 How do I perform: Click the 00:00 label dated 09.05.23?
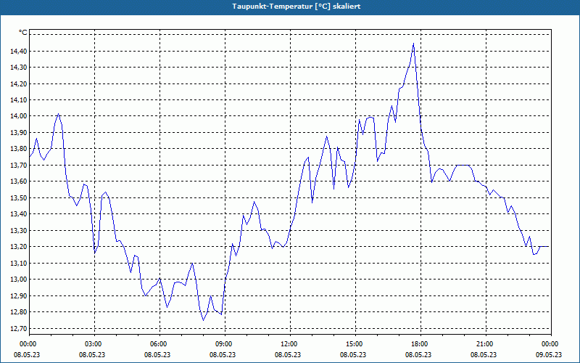pyautogui.click(x=551, y=344)
